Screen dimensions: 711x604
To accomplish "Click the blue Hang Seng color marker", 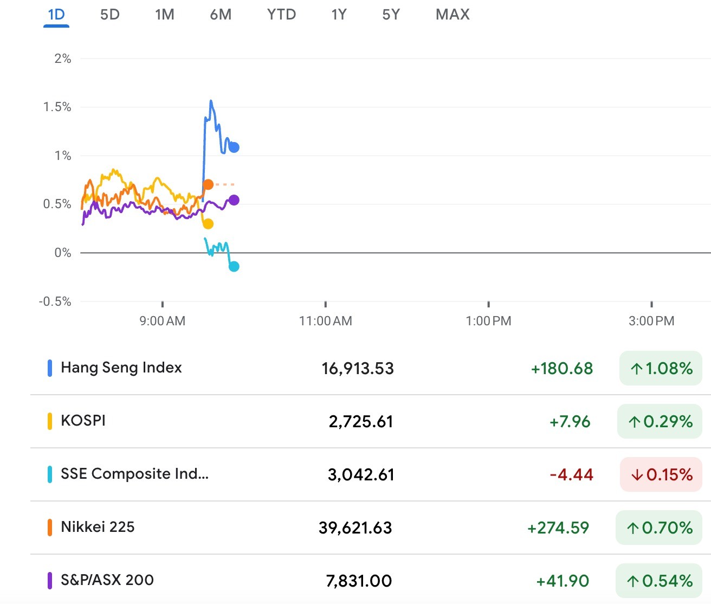I will click(50, 368).
